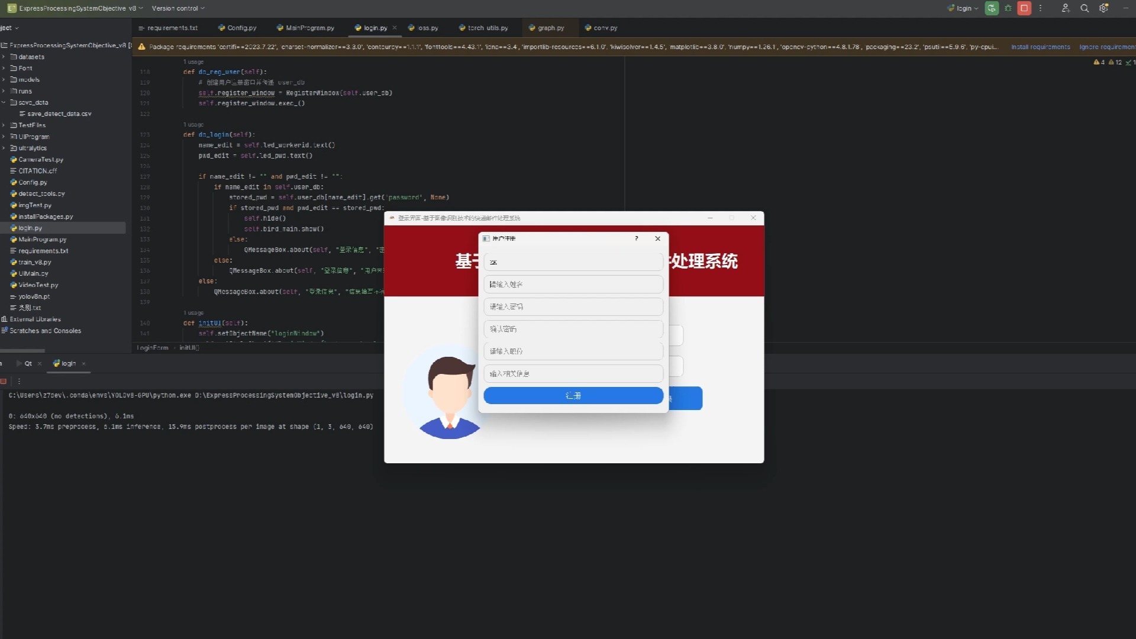Open Search Everywhere magnifier icon
Image resolution: width=1136 pixels, height=639 pixels.
[x=1085, y=8]
